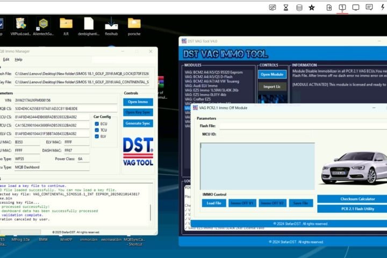Open the denbighanti file on desktop

89,25
